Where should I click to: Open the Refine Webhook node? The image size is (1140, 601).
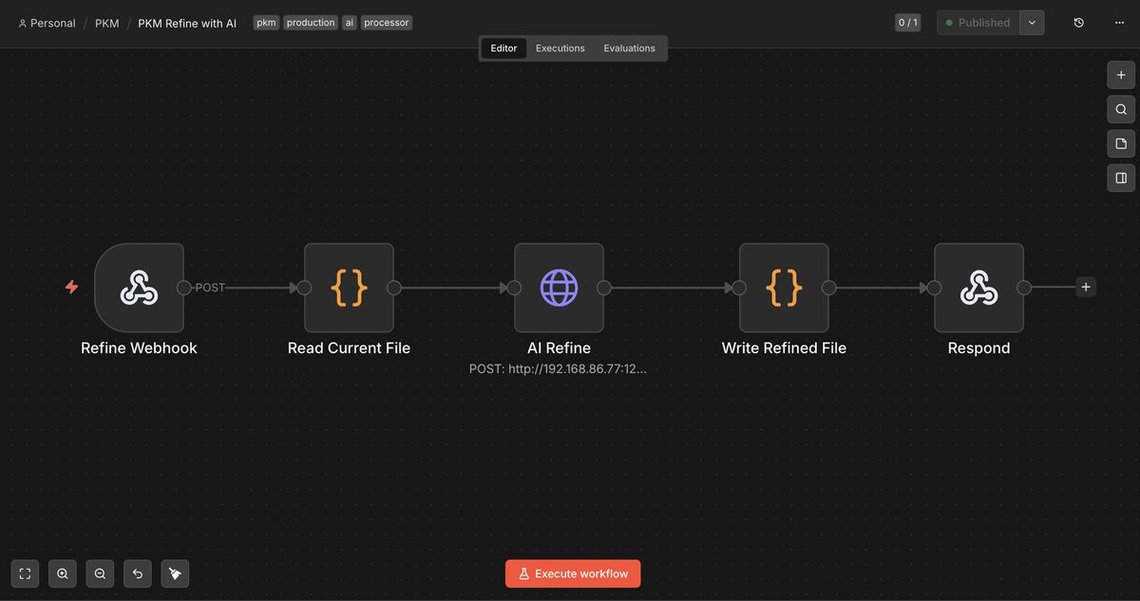[x=139, y=288]
